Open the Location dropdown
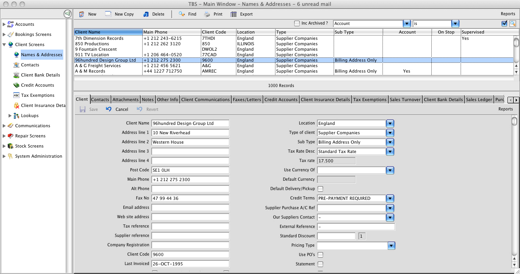Screen dimensions: 520x274 (x=390, y=123)
